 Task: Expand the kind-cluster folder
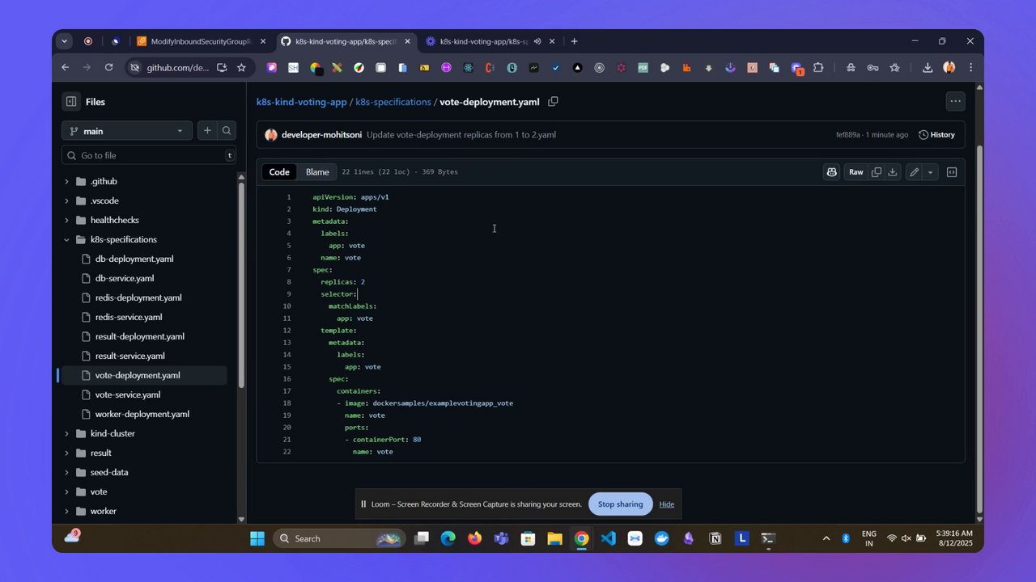coord(66,433)
